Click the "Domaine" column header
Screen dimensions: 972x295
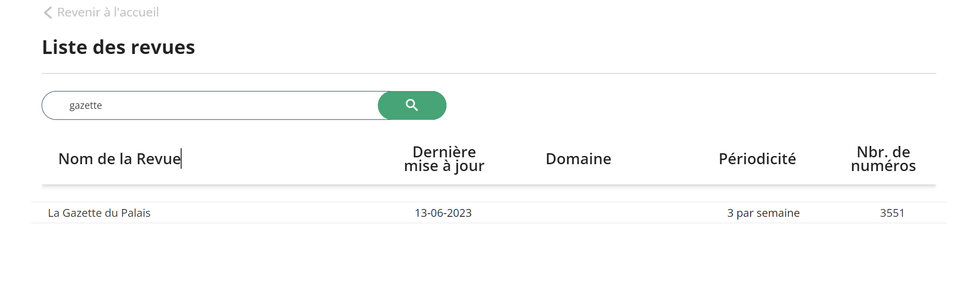578,159
